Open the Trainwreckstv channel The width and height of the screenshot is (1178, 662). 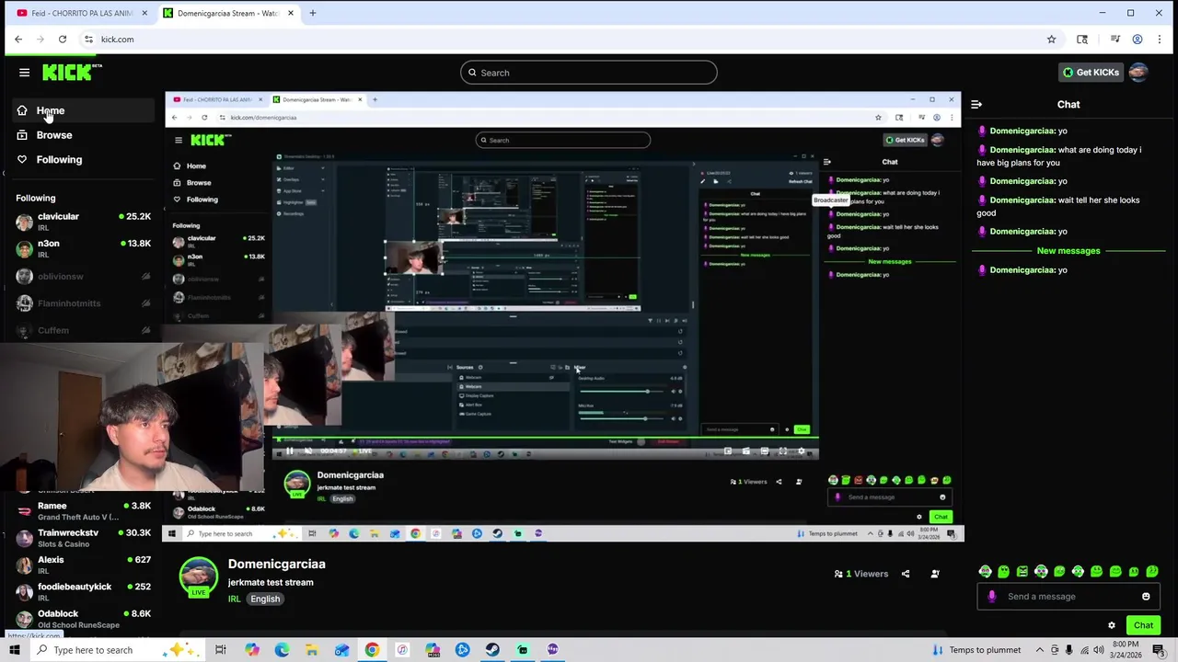[83, 538]
